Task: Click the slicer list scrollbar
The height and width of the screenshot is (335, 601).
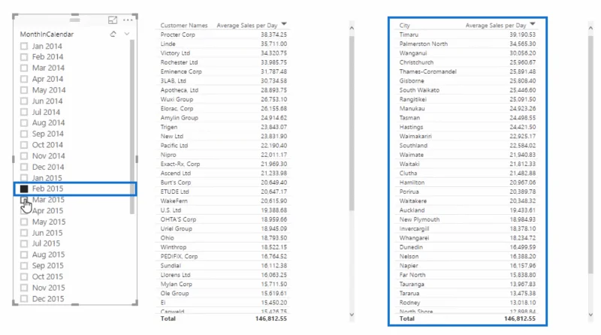Action: pos(132,126)
